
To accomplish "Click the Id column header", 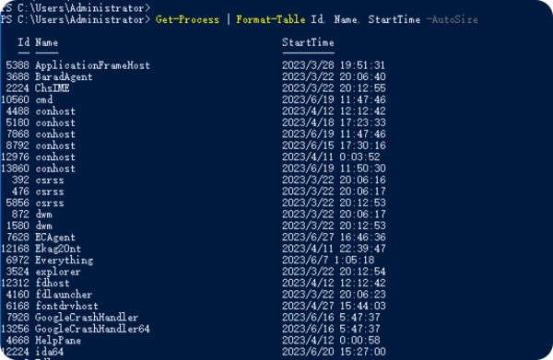I will tap(24, 42).
